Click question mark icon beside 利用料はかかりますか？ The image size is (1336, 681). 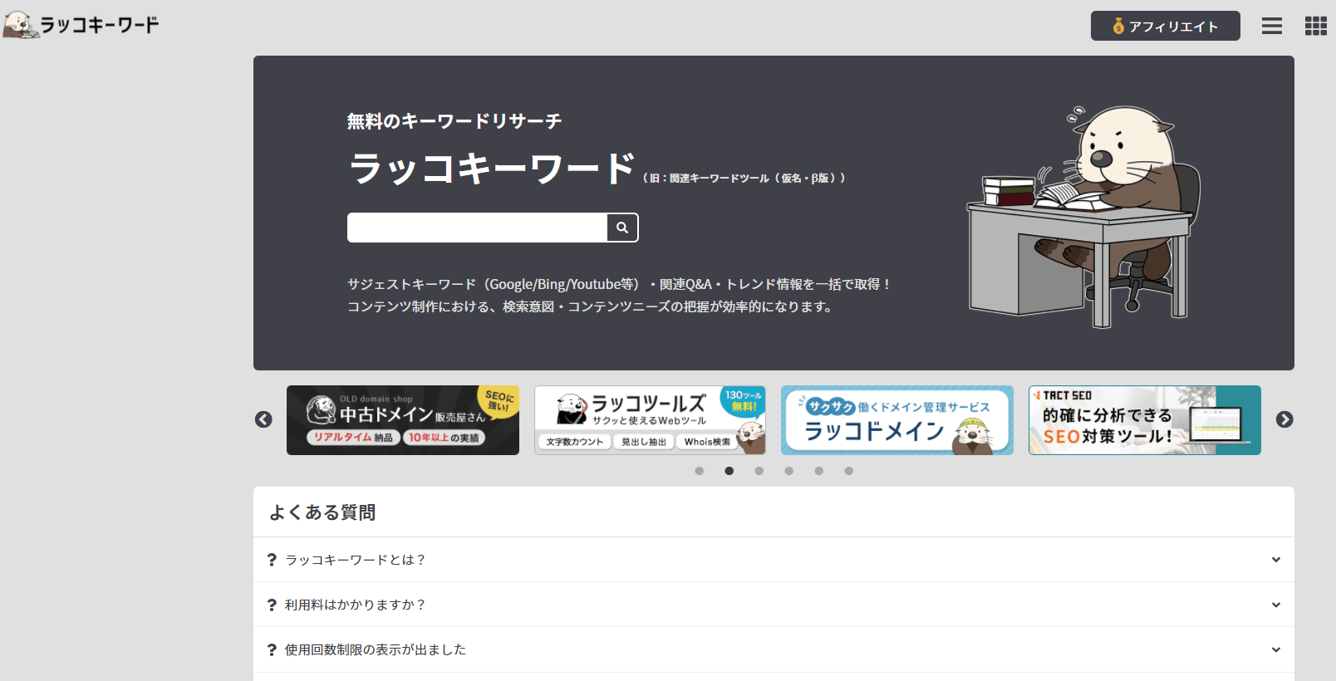272,605
